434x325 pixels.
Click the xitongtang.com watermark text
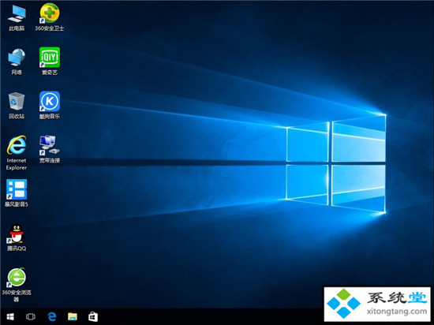(x=397, y=312)
